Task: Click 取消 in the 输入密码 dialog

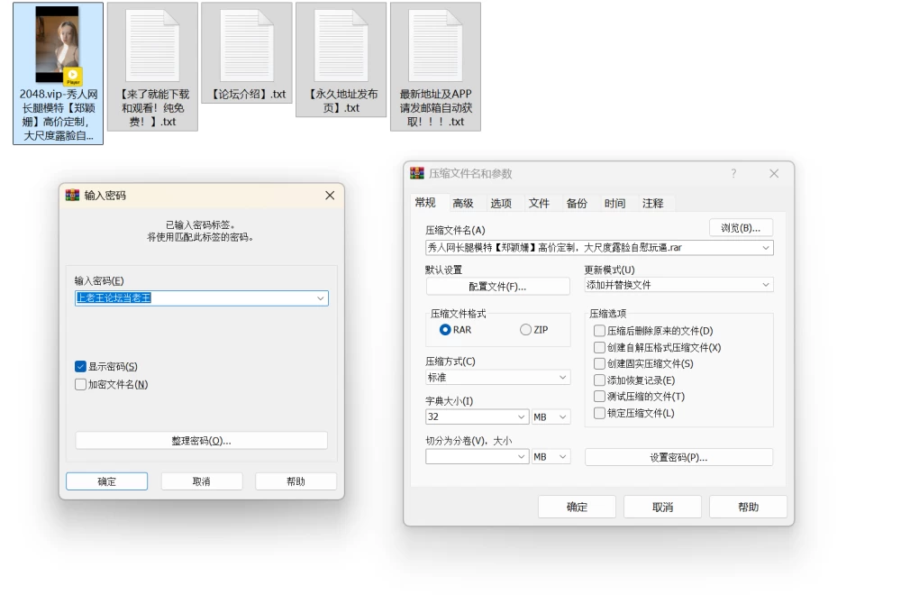Action: (202, 481)
